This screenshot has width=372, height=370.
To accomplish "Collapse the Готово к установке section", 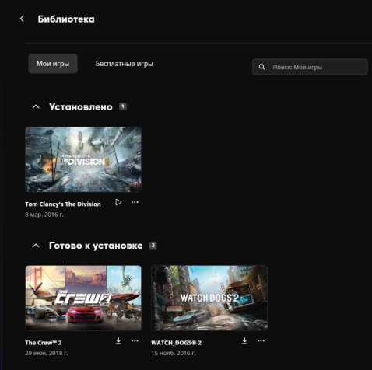I will (x=36, y=246).
